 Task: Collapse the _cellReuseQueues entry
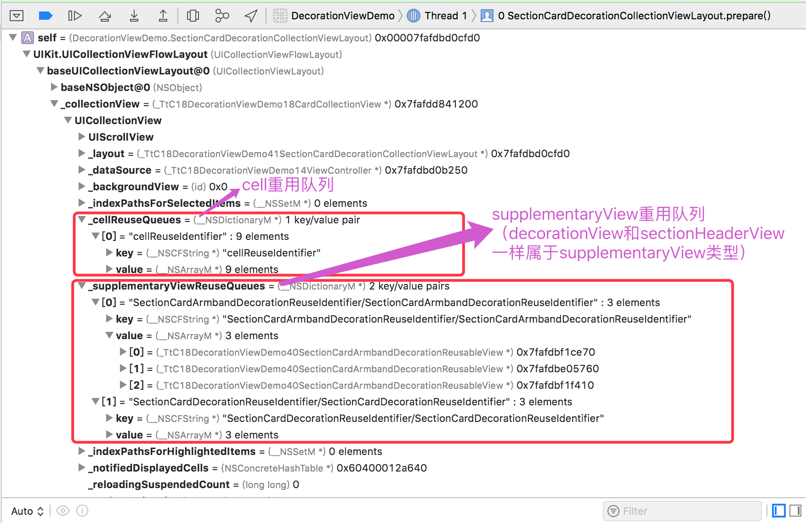[x=81, y=220]
